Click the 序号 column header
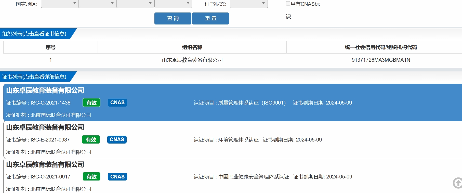The height and width of the screenshot is (193, 462). [50, 47]
